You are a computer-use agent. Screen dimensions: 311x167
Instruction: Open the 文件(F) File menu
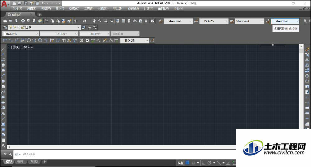tap(17, 8)
